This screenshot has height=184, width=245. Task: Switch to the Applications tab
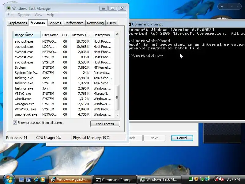[18, 23]
